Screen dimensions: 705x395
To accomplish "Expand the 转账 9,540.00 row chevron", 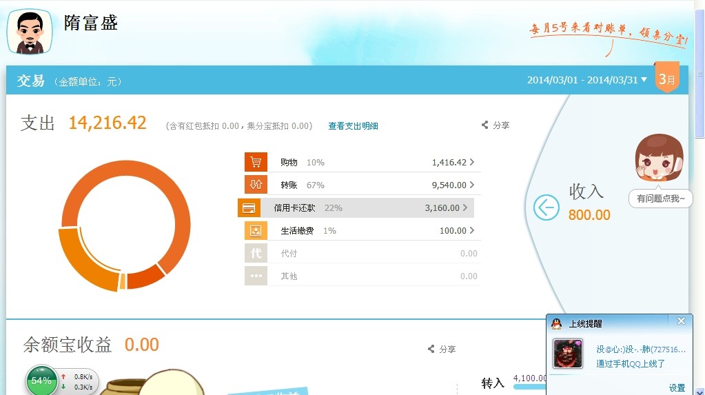I will [472, 185].
